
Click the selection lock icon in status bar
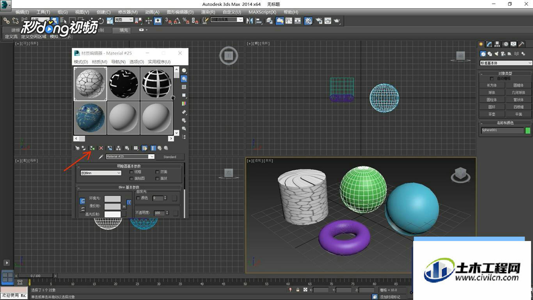(298, 290)
